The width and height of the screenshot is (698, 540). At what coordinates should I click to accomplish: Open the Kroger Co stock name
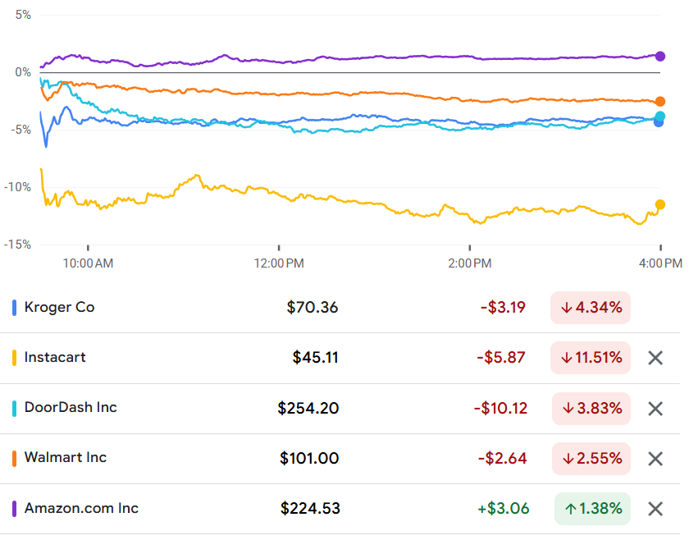coord(59,308)
